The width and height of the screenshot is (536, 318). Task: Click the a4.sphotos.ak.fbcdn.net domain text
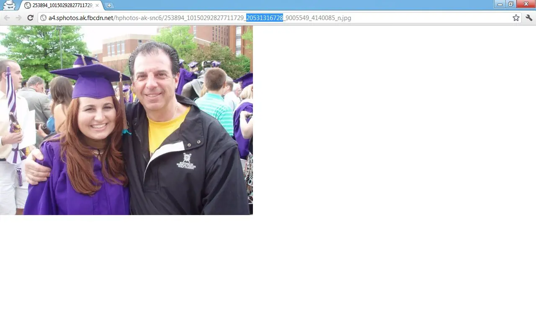(81, 18)
